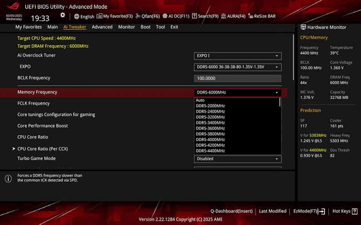Click the ROG logo icon
This screenshot has height=225, width=361.
[x=13, y=6]
